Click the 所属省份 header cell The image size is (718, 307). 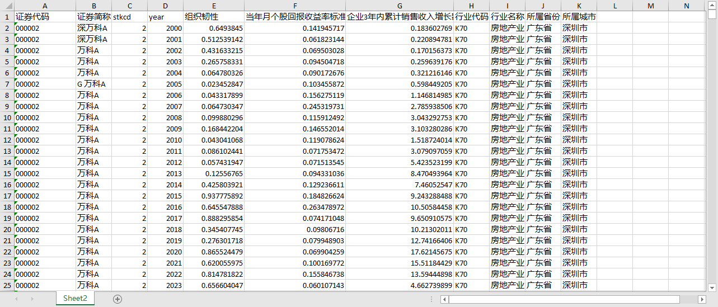tap(543, 17)
